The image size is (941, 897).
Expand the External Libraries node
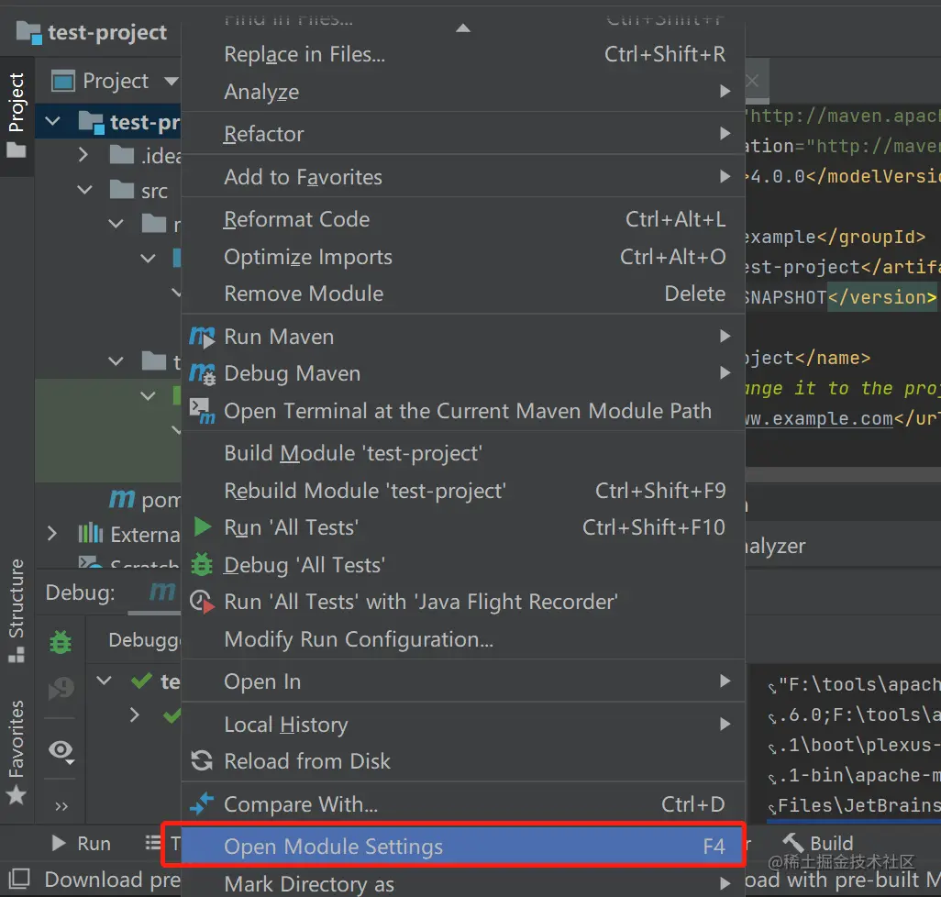(x=52, y=533)
